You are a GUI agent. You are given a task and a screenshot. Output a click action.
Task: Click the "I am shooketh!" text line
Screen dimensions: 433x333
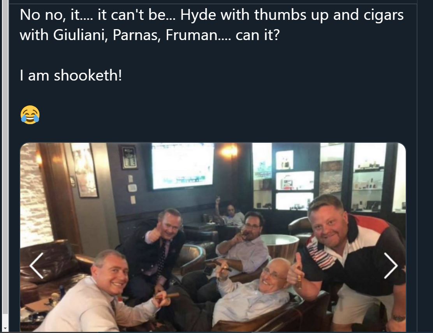pyautogui.click(x=71, y=75)
